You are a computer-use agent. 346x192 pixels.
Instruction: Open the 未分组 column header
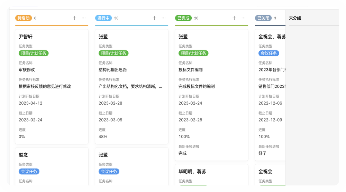point(295,18)
